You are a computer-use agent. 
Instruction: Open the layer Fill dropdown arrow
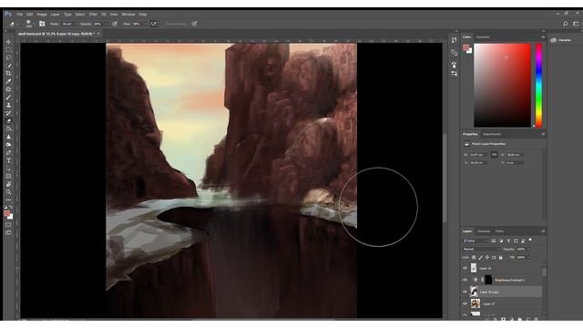pos(529,257)
